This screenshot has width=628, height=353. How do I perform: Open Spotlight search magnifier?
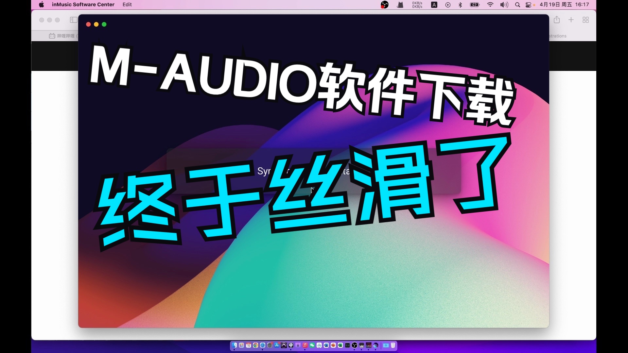(517, 5)
